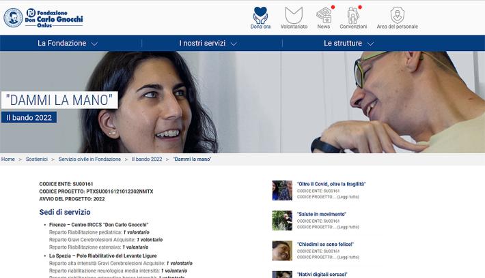Expand the I nostri servizi menu
The image size is (485, 278).
point(208,43)
